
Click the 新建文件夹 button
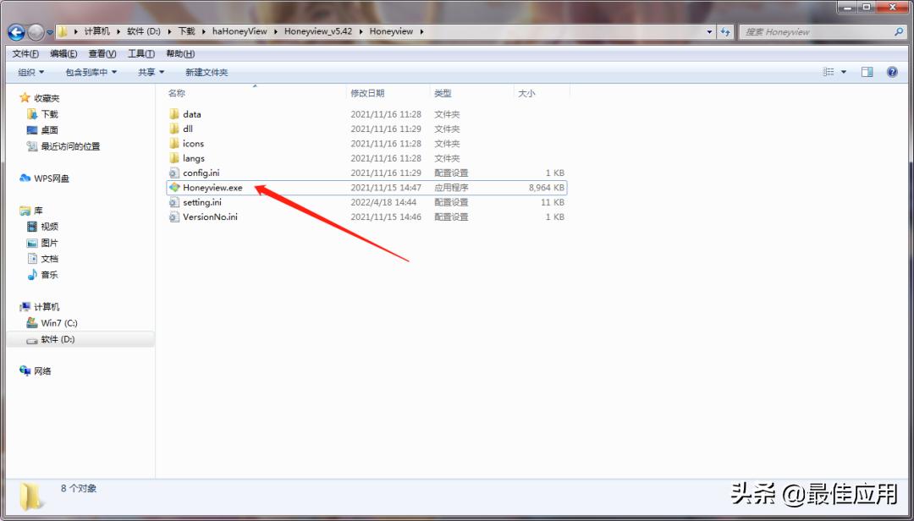[206, 73]
